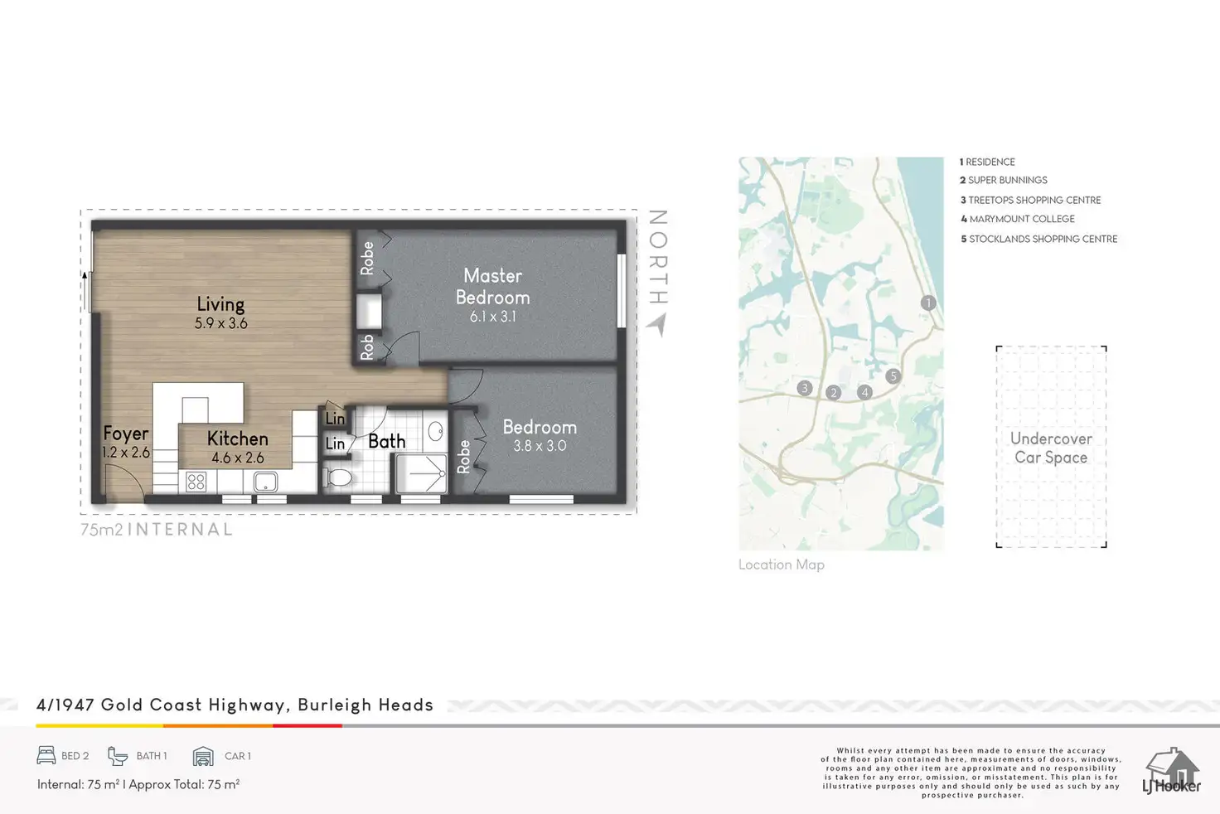1220x814 pixels.
Task: Click the Master Bedroom label
Action: pos(492,287)
